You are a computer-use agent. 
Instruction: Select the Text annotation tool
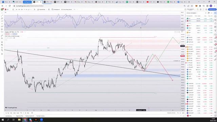click(2, 24)
